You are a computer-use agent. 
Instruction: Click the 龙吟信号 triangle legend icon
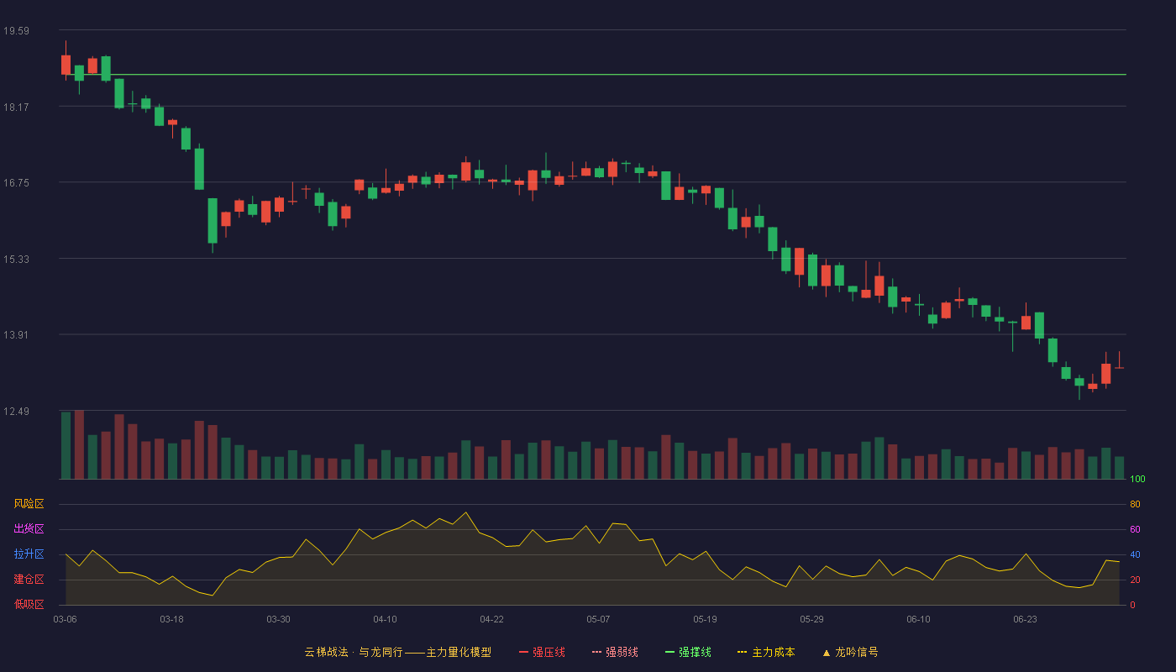pyautogui.click(x=827, y=652)
